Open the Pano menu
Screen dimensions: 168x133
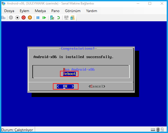pyautogui.click(x=55, y=11)
